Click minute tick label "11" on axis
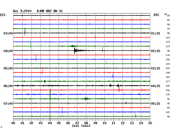Viewport: 171px width, 130px height. click(113, 123)
